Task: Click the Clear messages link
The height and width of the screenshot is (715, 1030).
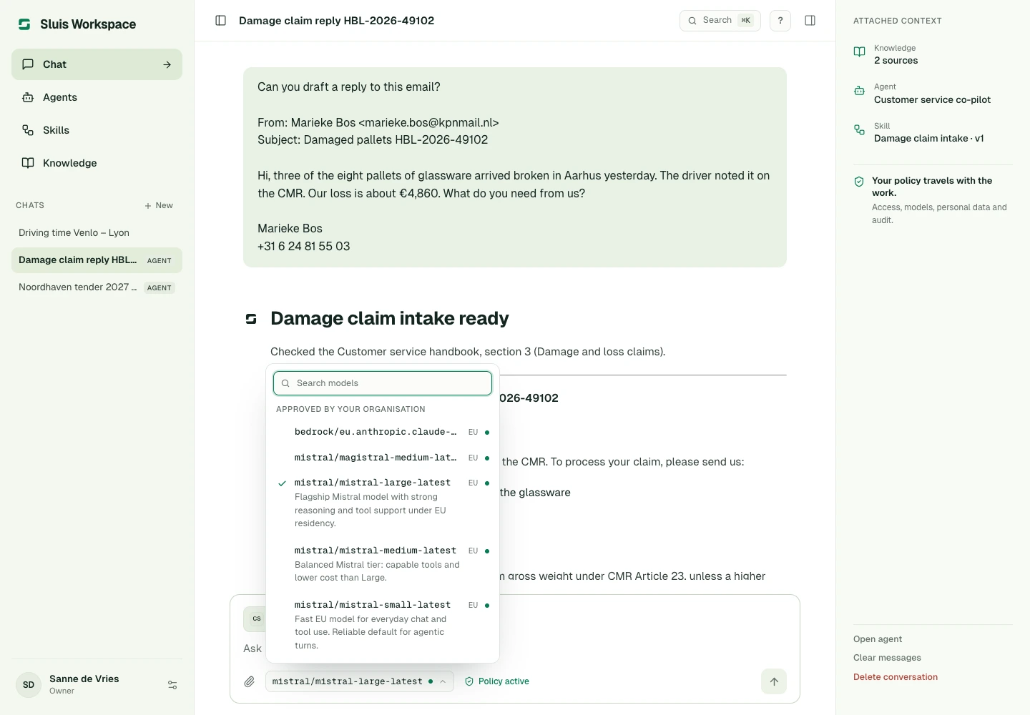Action: [887, 658]
